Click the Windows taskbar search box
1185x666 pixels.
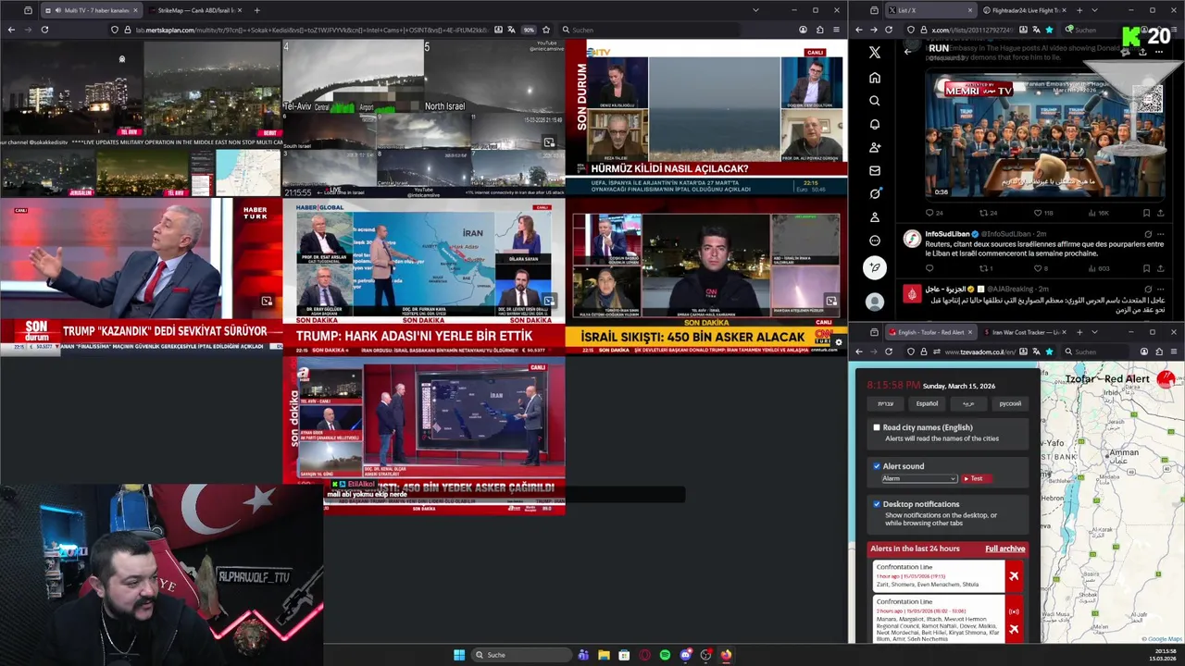click(522, 655)
